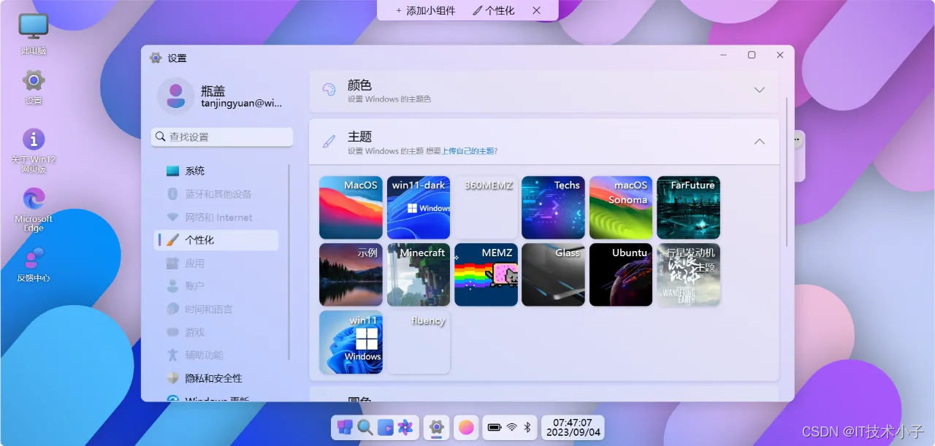The width and height of the screenshot is (935, 446).
Task: Click the 上传自己的主题 link
Action: coord(469,151)
